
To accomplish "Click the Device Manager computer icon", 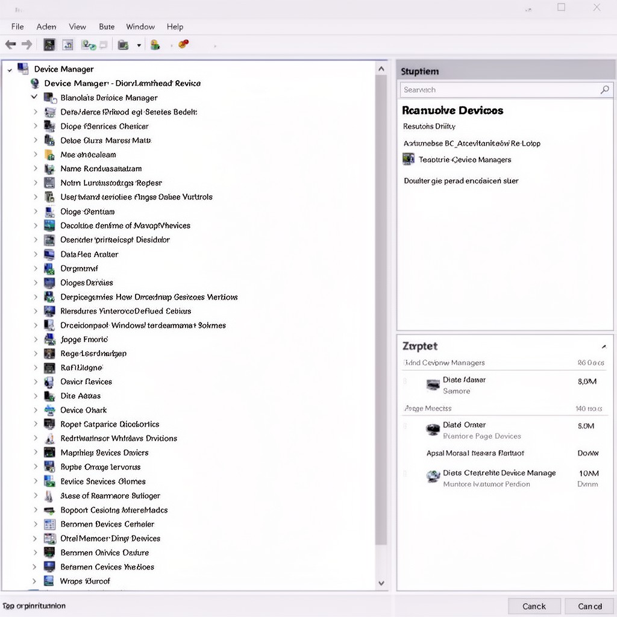I will pos(23,69).
